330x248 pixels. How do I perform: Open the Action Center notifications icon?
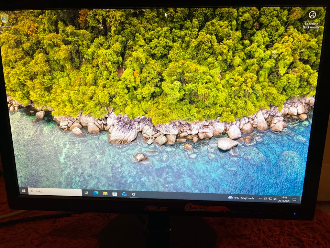pyautogui.click(x=295, y=199)
